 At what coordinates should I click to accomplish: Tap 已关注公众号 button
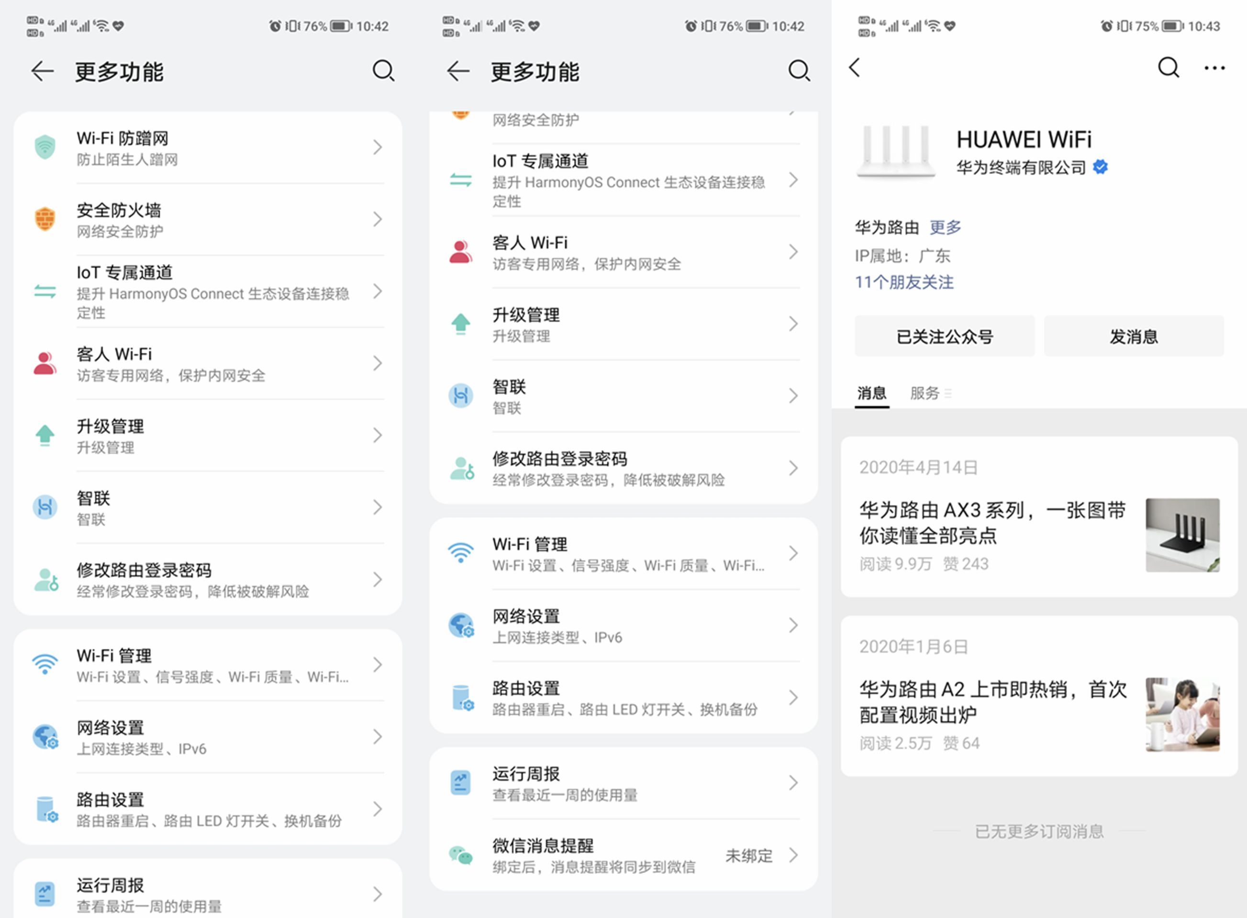(x=945, y=336)
